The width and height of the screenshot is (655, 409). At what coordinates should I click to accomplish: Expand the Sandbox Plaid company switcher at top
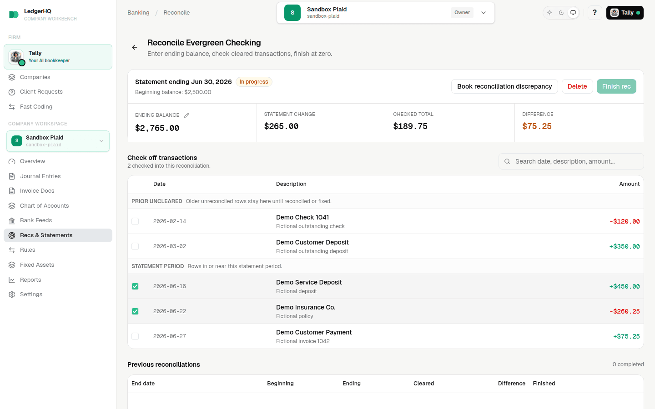point(386,13)
